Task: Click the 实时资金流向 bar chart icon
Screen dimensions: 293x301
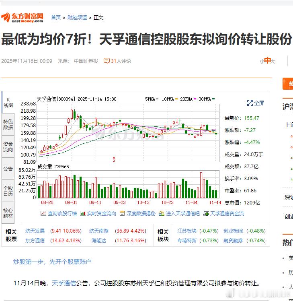Action: tap(83, 213)
